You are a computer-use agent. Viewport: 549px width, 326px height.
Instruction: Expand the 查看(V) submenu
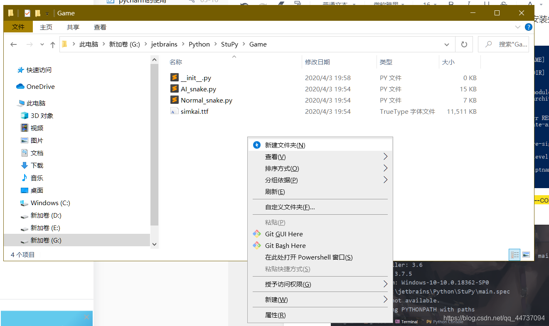[x=385, y=157]
